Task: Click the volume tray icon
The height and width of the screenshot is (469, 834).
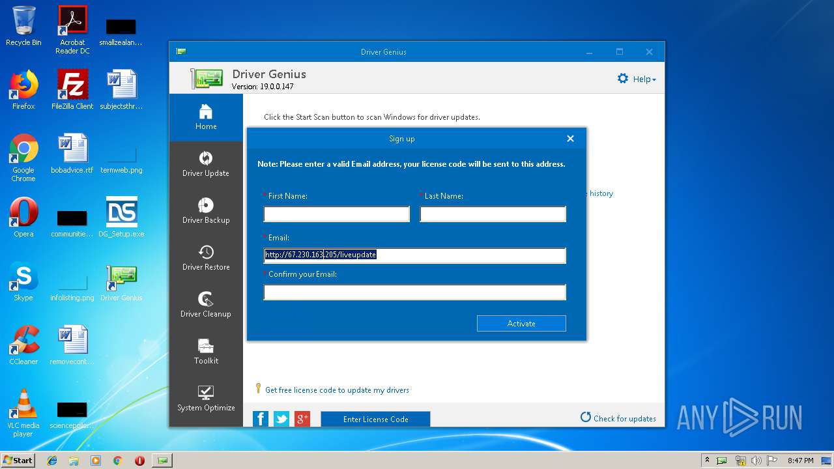Action: pyautogui.click(x=756, y=461)
